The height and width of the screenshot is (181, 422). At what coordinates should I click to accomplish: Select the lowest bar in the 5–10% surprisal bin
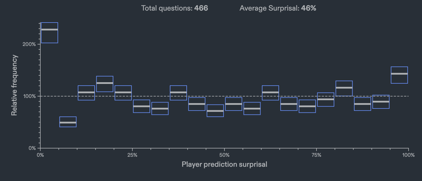68,122
